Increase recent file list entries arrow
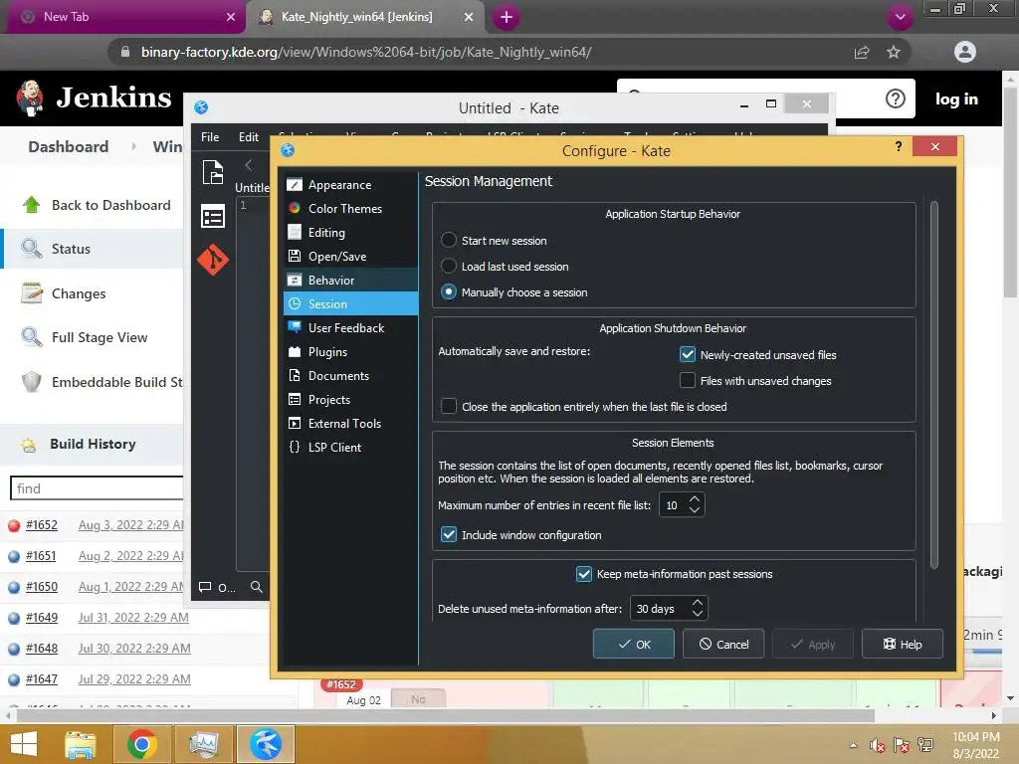1019x764 pixels. coord(695,499)
